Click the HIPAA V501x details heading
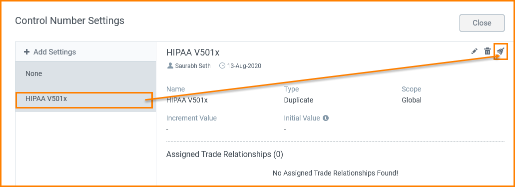This screenshot has width=515, height=187. point(193,52)
